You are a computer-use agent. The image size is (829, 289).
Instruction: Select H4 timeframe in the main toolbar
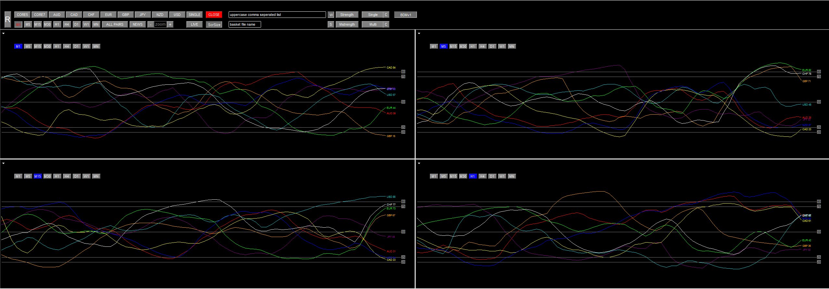coord(67,24)
